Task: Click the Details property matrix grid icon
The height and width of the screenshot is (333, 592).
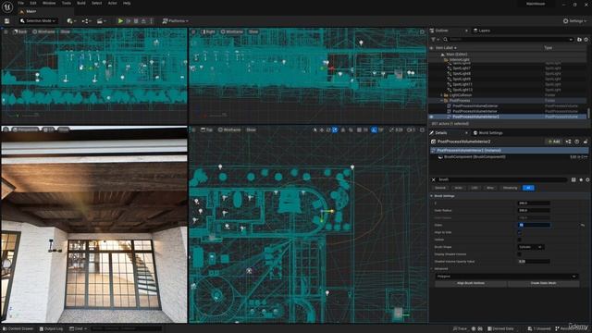Action: 573,179
